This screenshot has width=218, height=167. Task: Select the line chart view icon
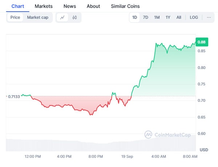[62, 17]
